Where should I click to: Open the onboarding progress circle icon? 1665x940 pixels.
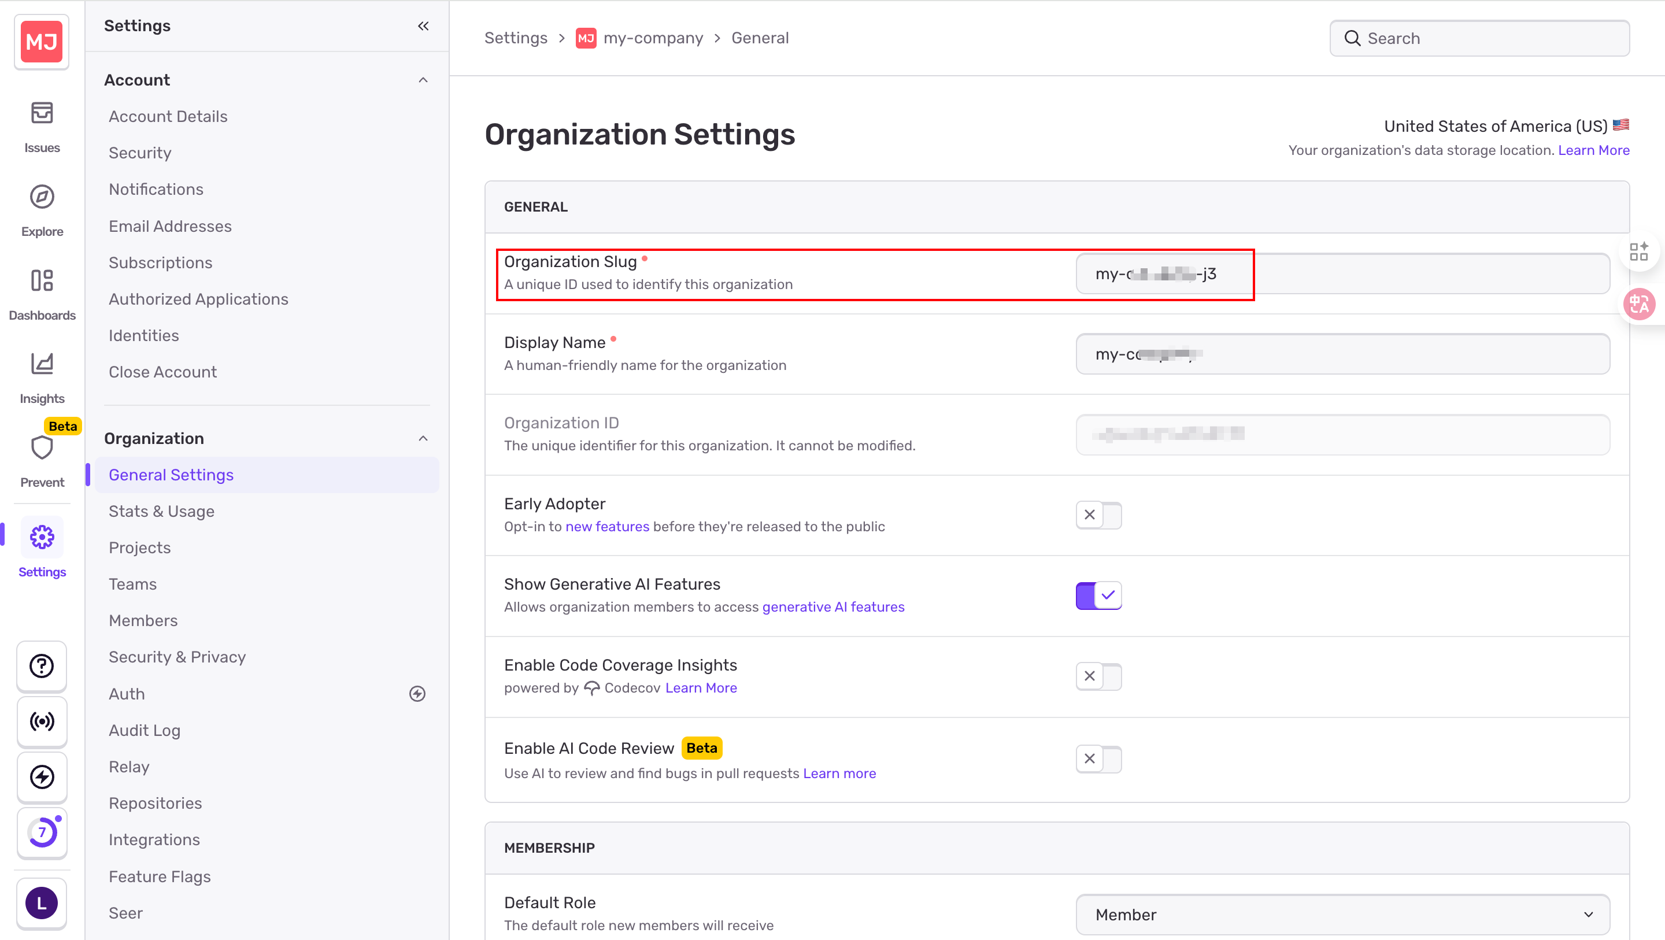[x=42, y=832]
